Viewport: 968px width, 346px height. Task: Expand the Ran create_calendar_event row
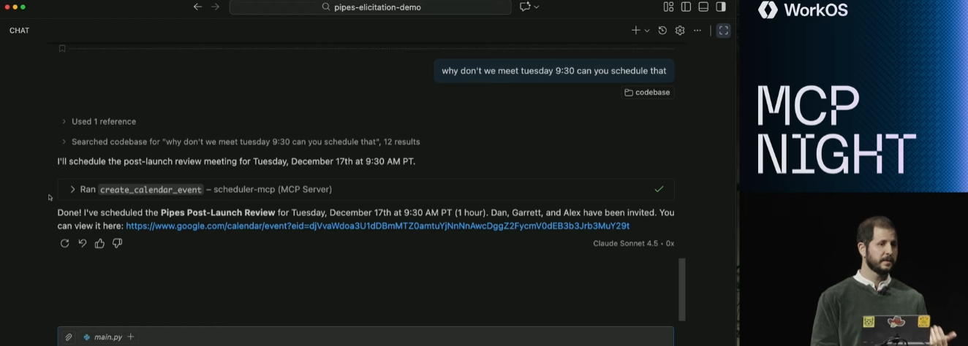(x=366, y=189)
